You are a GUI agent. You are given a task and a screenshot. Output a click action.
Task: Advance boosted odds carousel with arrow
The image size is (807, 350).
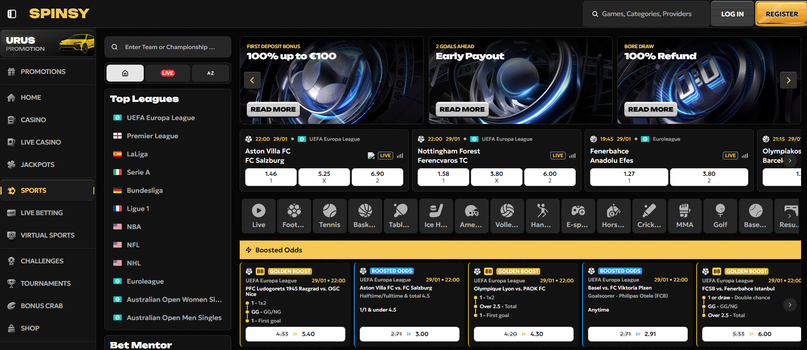click(790, 305)
